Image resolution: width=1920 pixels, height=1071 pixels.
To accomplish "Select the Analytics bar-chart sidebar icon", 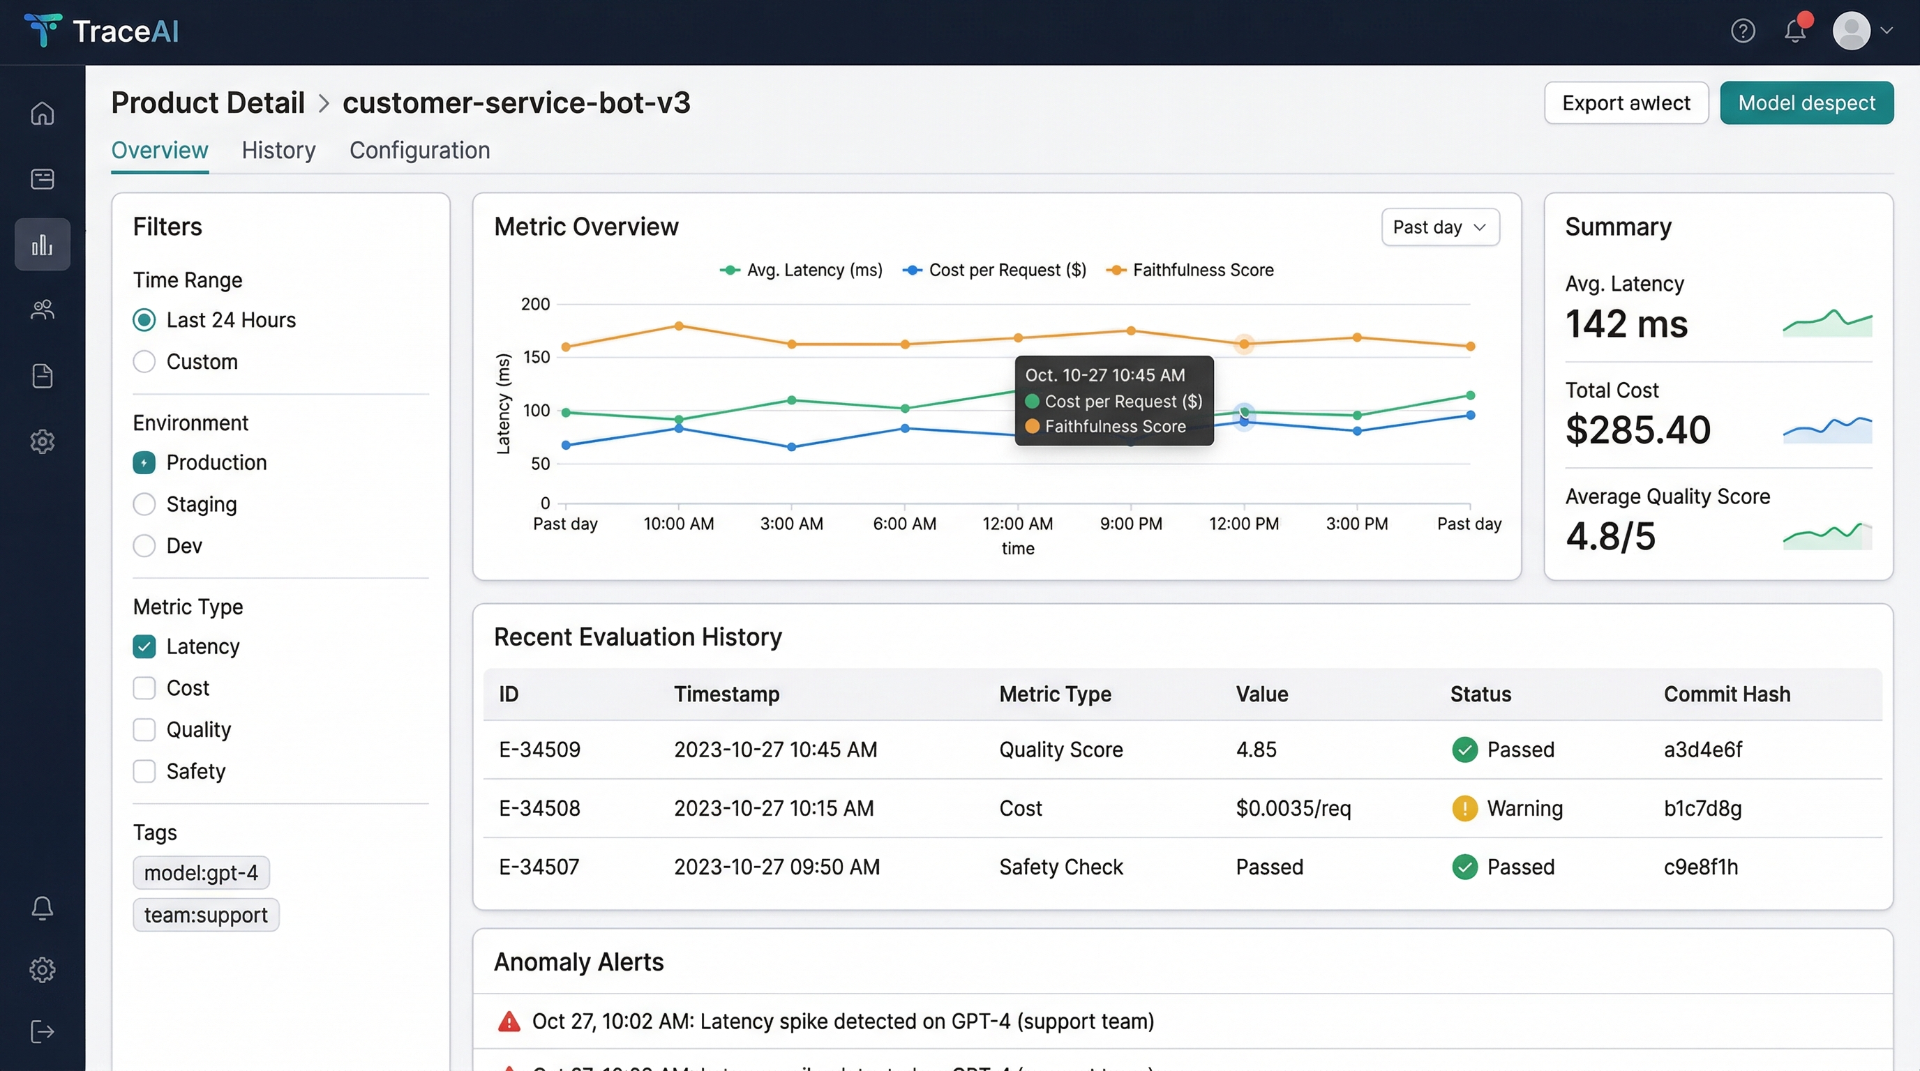I will pyautogui.click(x=42, y=244).
